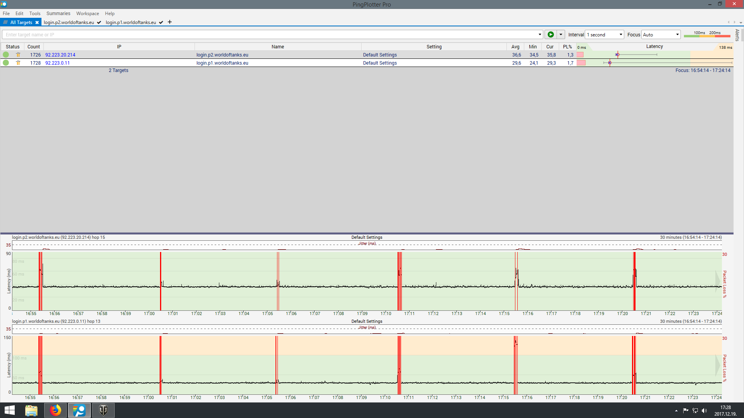Select the All Targets tab

click(x=21, y=22)
